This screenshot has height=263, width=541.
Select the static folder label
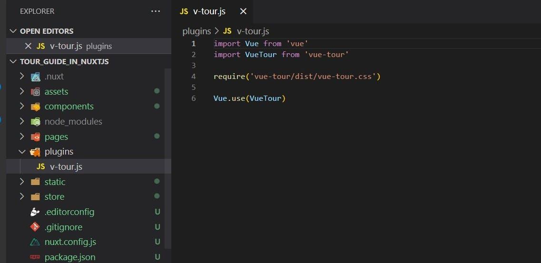point(55,182)
